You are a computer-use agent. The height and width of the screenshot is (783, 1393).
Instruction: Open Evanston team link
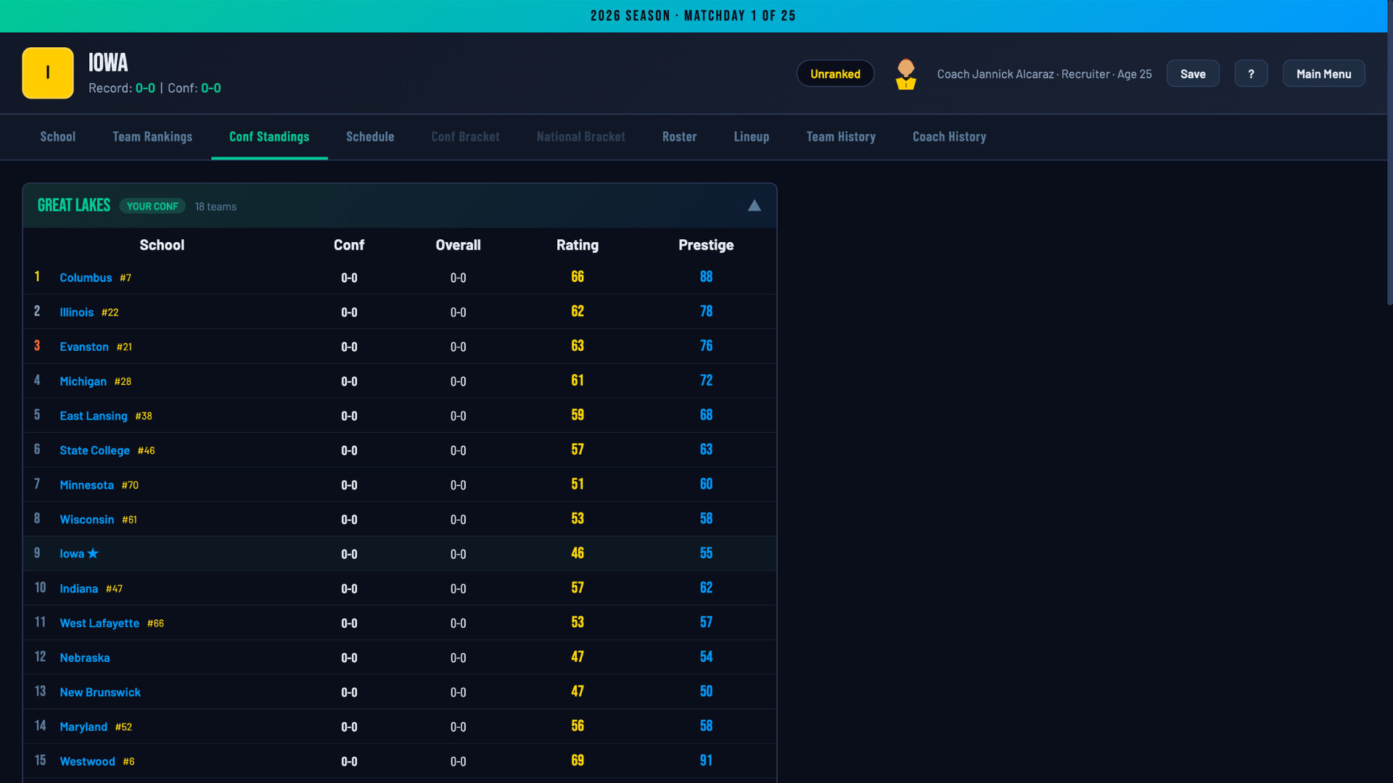84,347
